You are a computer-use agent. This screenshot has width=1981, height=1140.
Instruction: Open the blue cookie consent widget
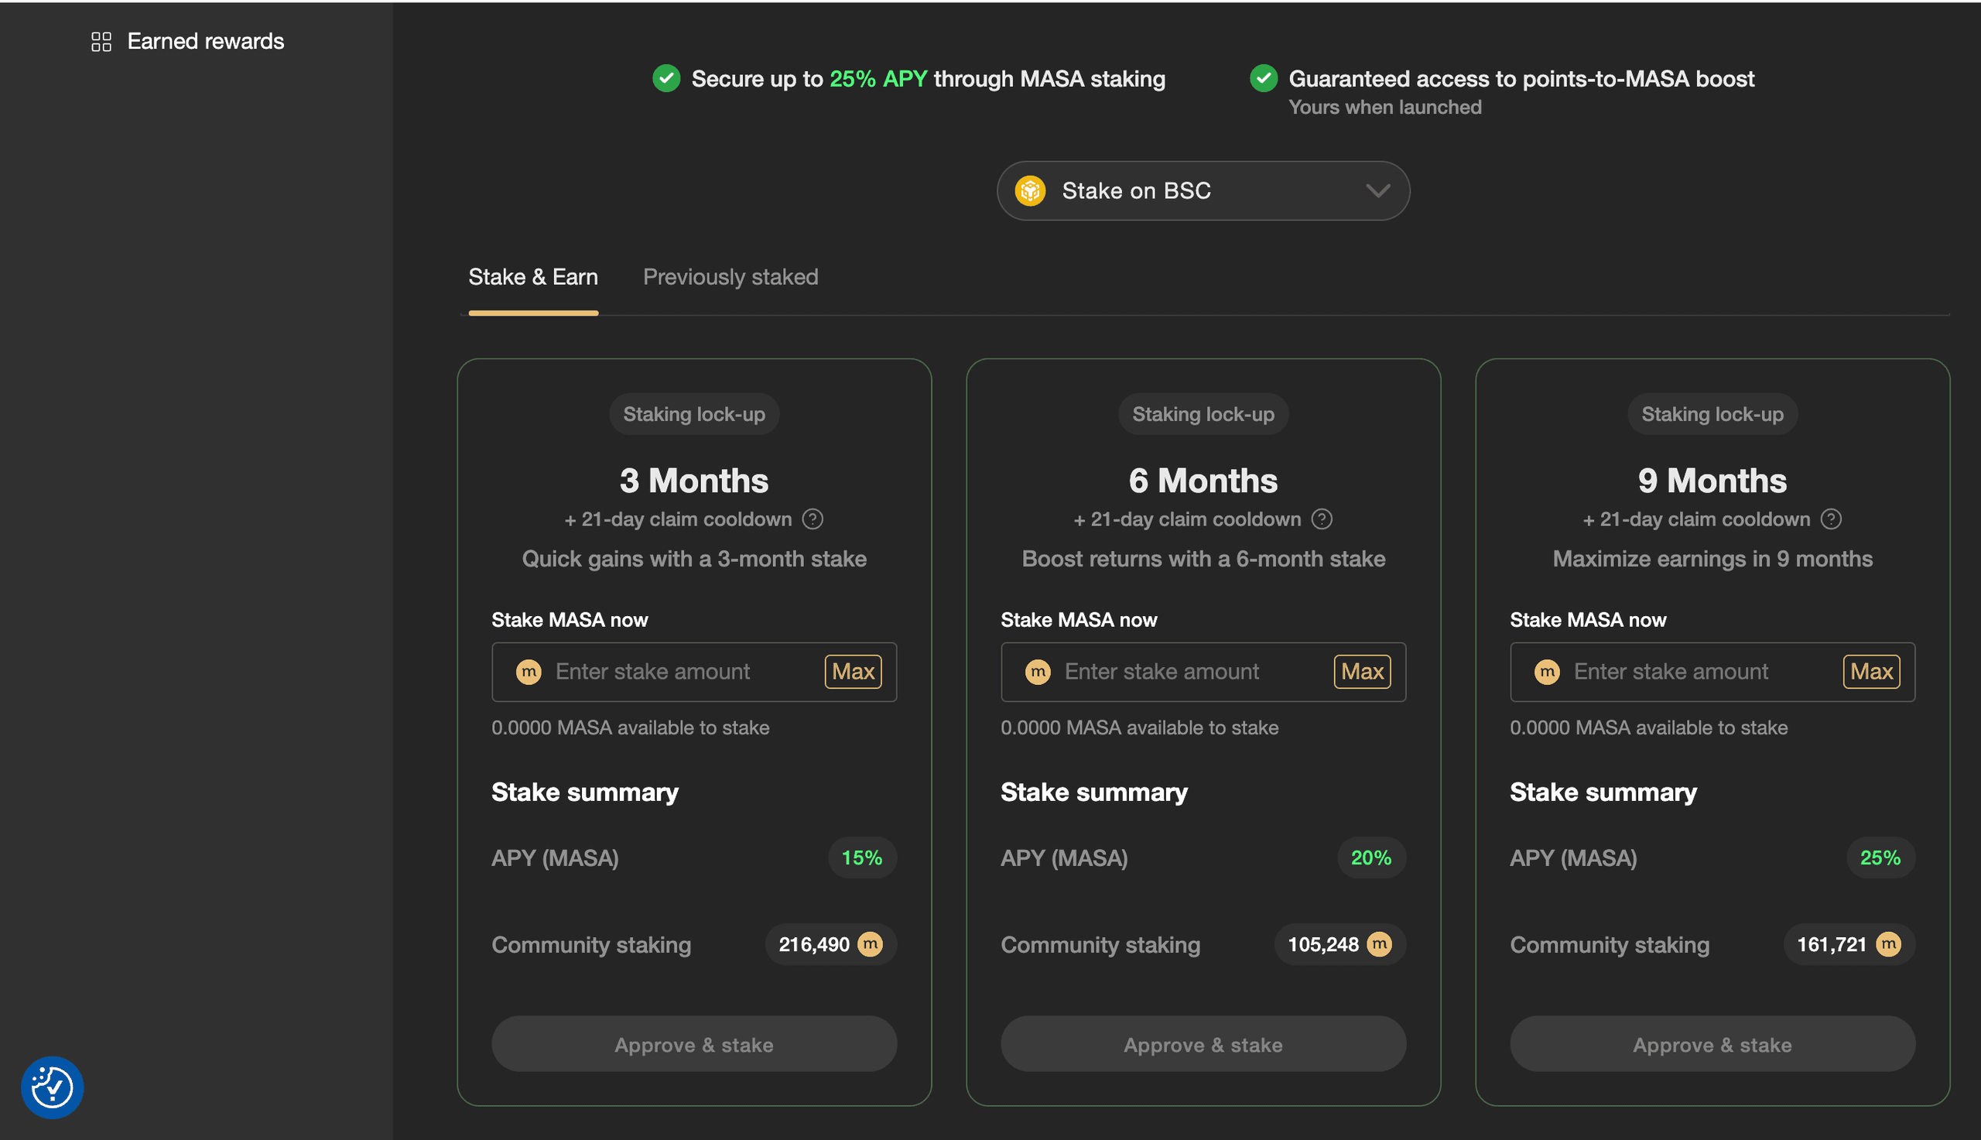[52, 1087]
